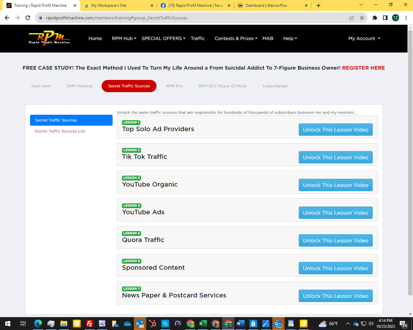Click the RPM Rapid Profit Machine logo

[49, 39]
